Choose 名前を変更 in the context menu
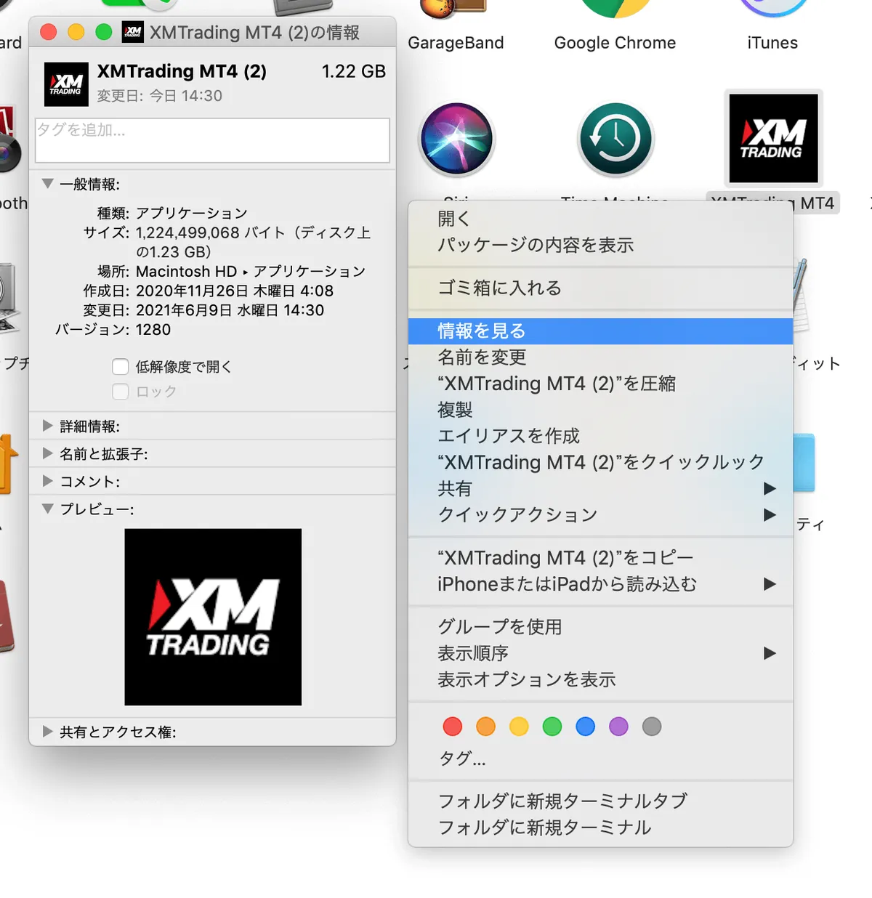Screen dimensions: 872x898 pos(600,357)
